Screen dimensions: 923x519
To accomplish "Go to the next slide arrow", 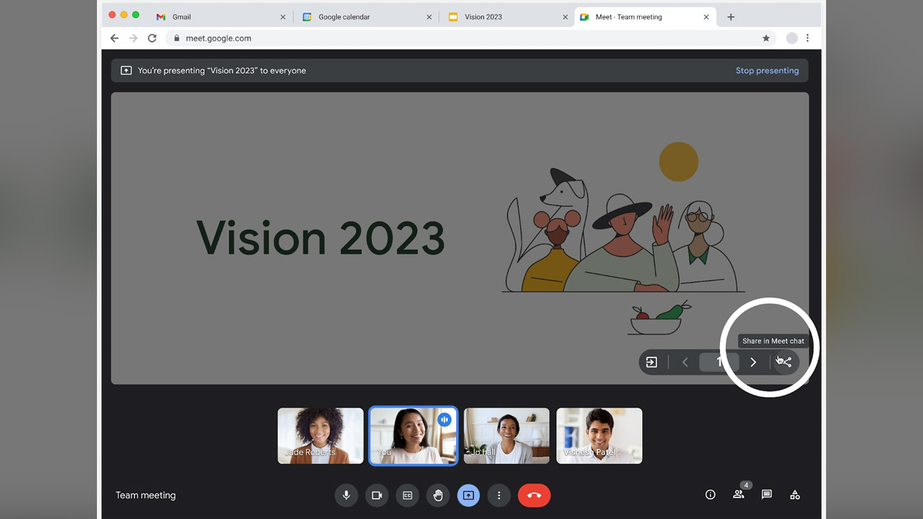I will coord(753,362).
